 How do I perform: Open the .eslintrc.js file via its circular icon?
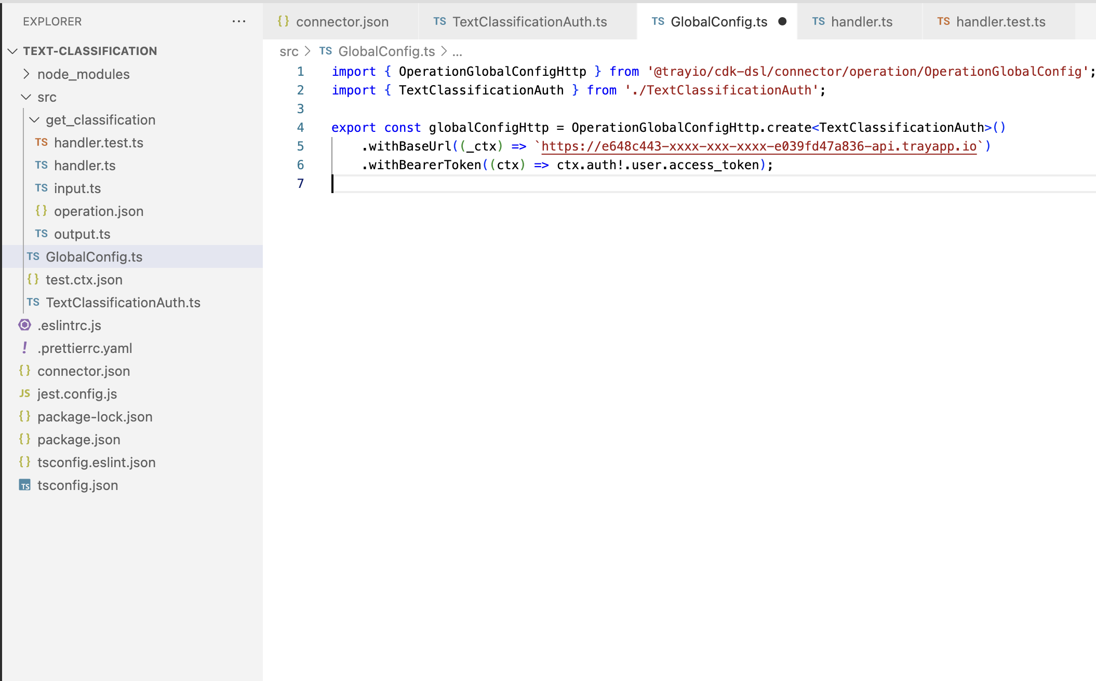[x=24, y=325]
